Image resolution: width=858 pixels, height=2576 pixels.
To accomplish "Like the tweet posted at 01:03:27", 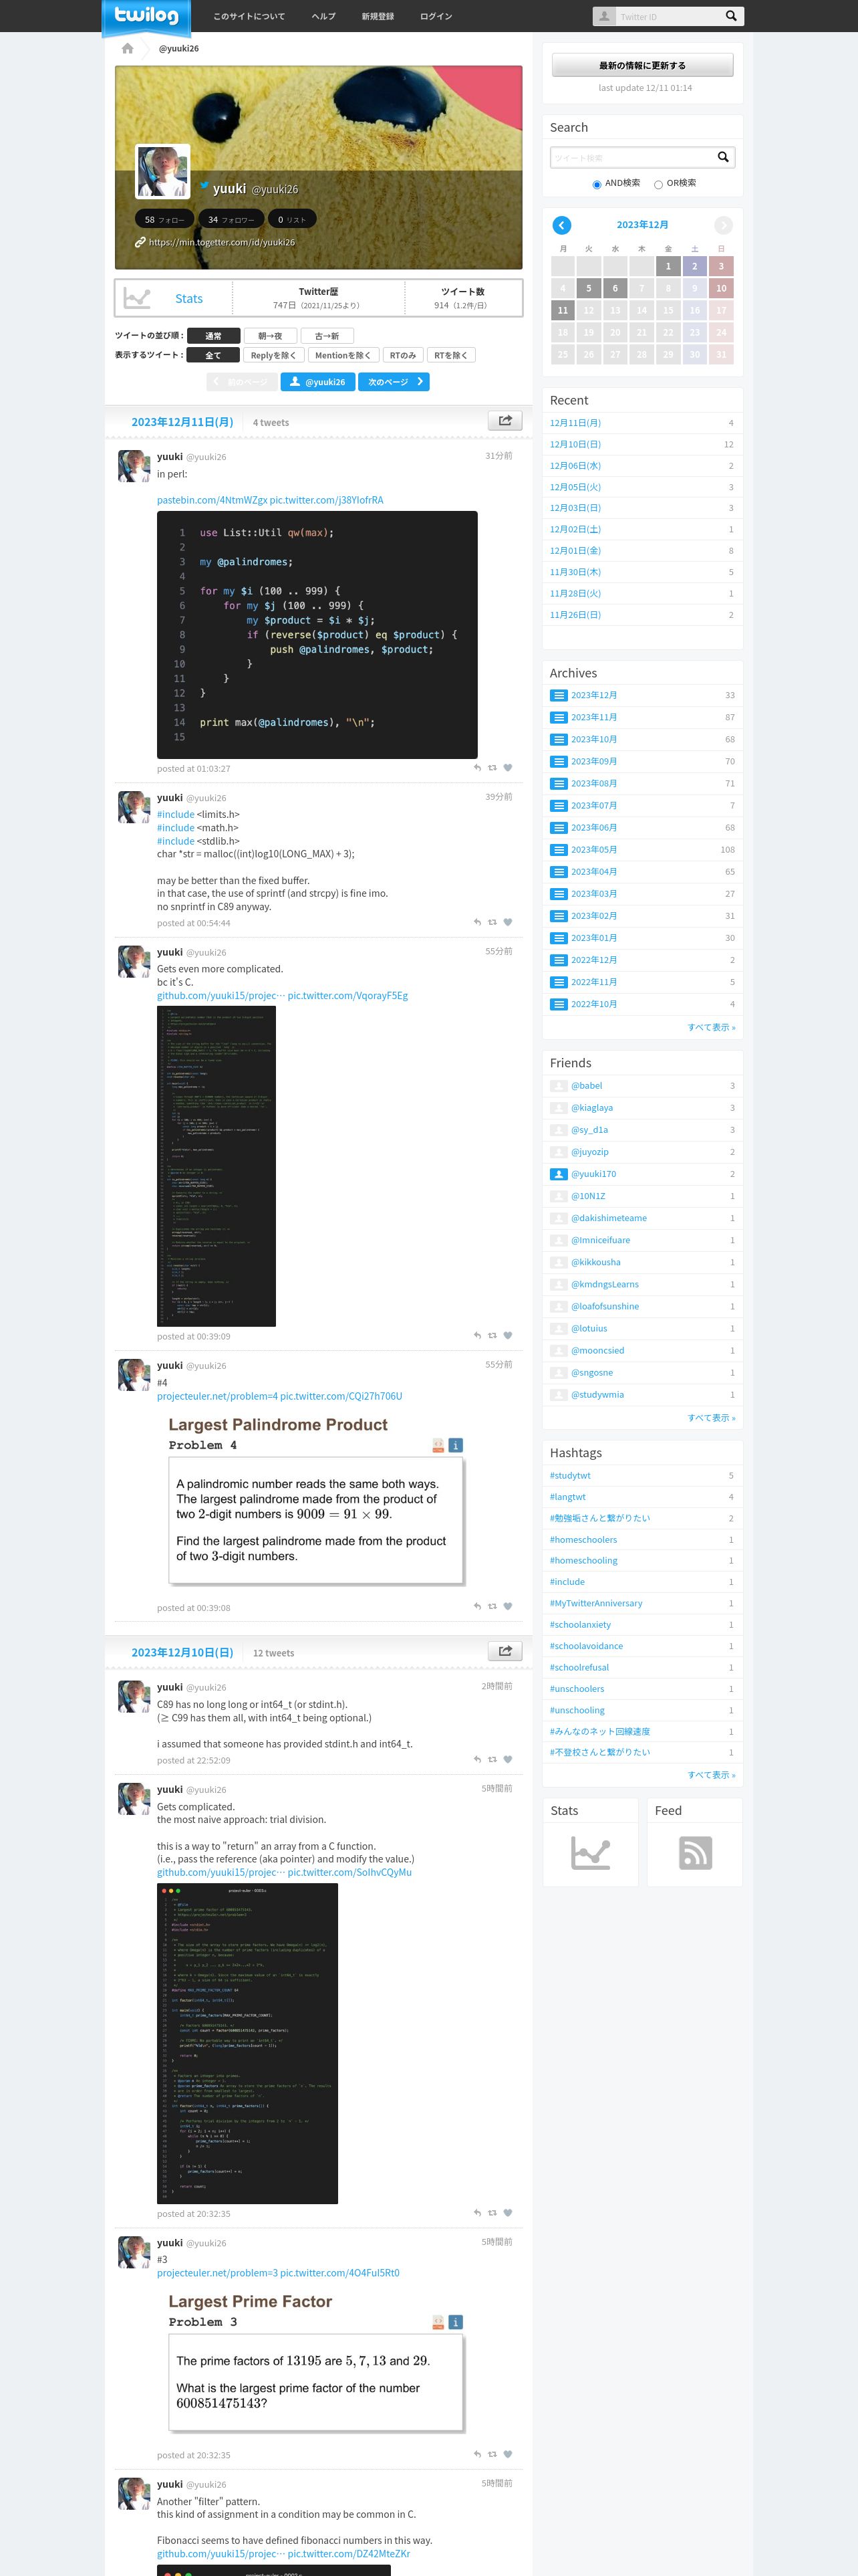I will tap(507, 768).
